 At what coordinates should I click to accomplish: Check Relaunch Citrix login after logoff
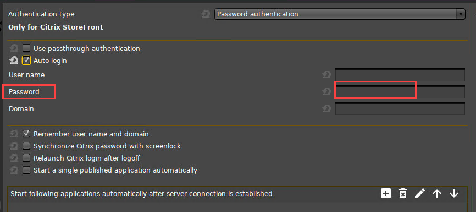click(26, 158)
